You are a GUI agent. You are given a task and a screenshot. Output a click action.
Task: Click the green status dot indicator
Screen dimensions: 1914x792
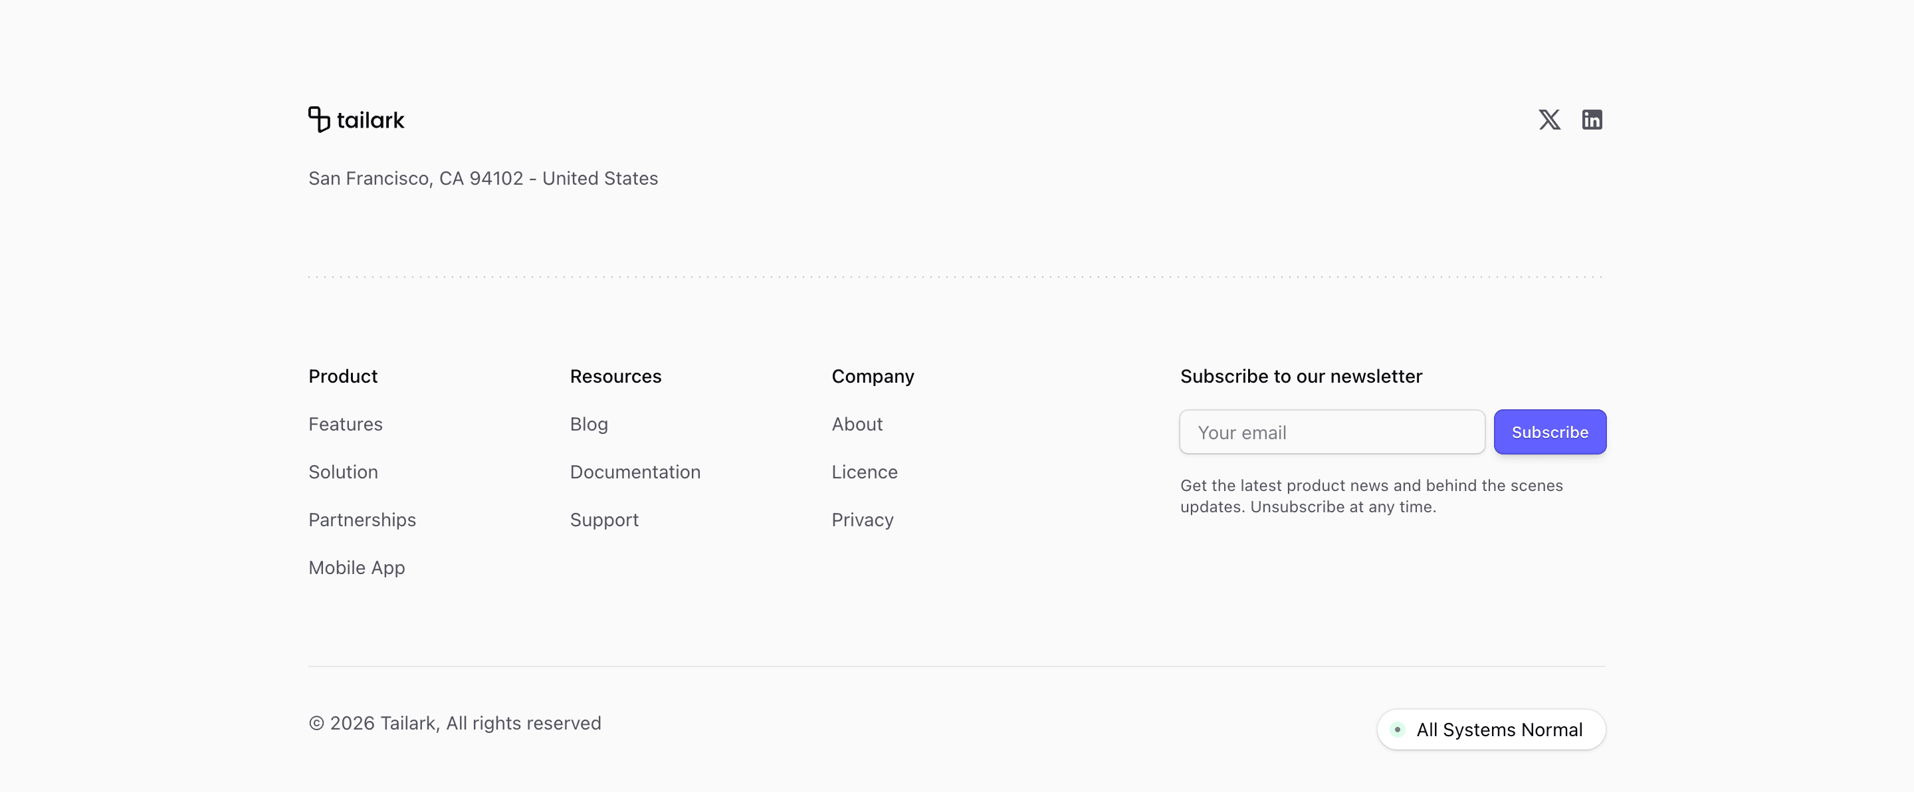point(1397,730)
